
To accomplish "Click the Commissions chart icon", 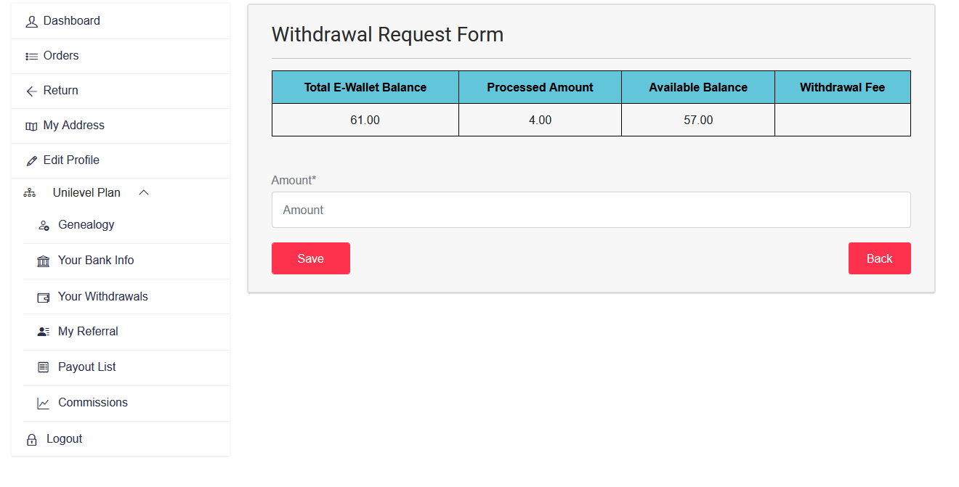I will click(44, 404).
